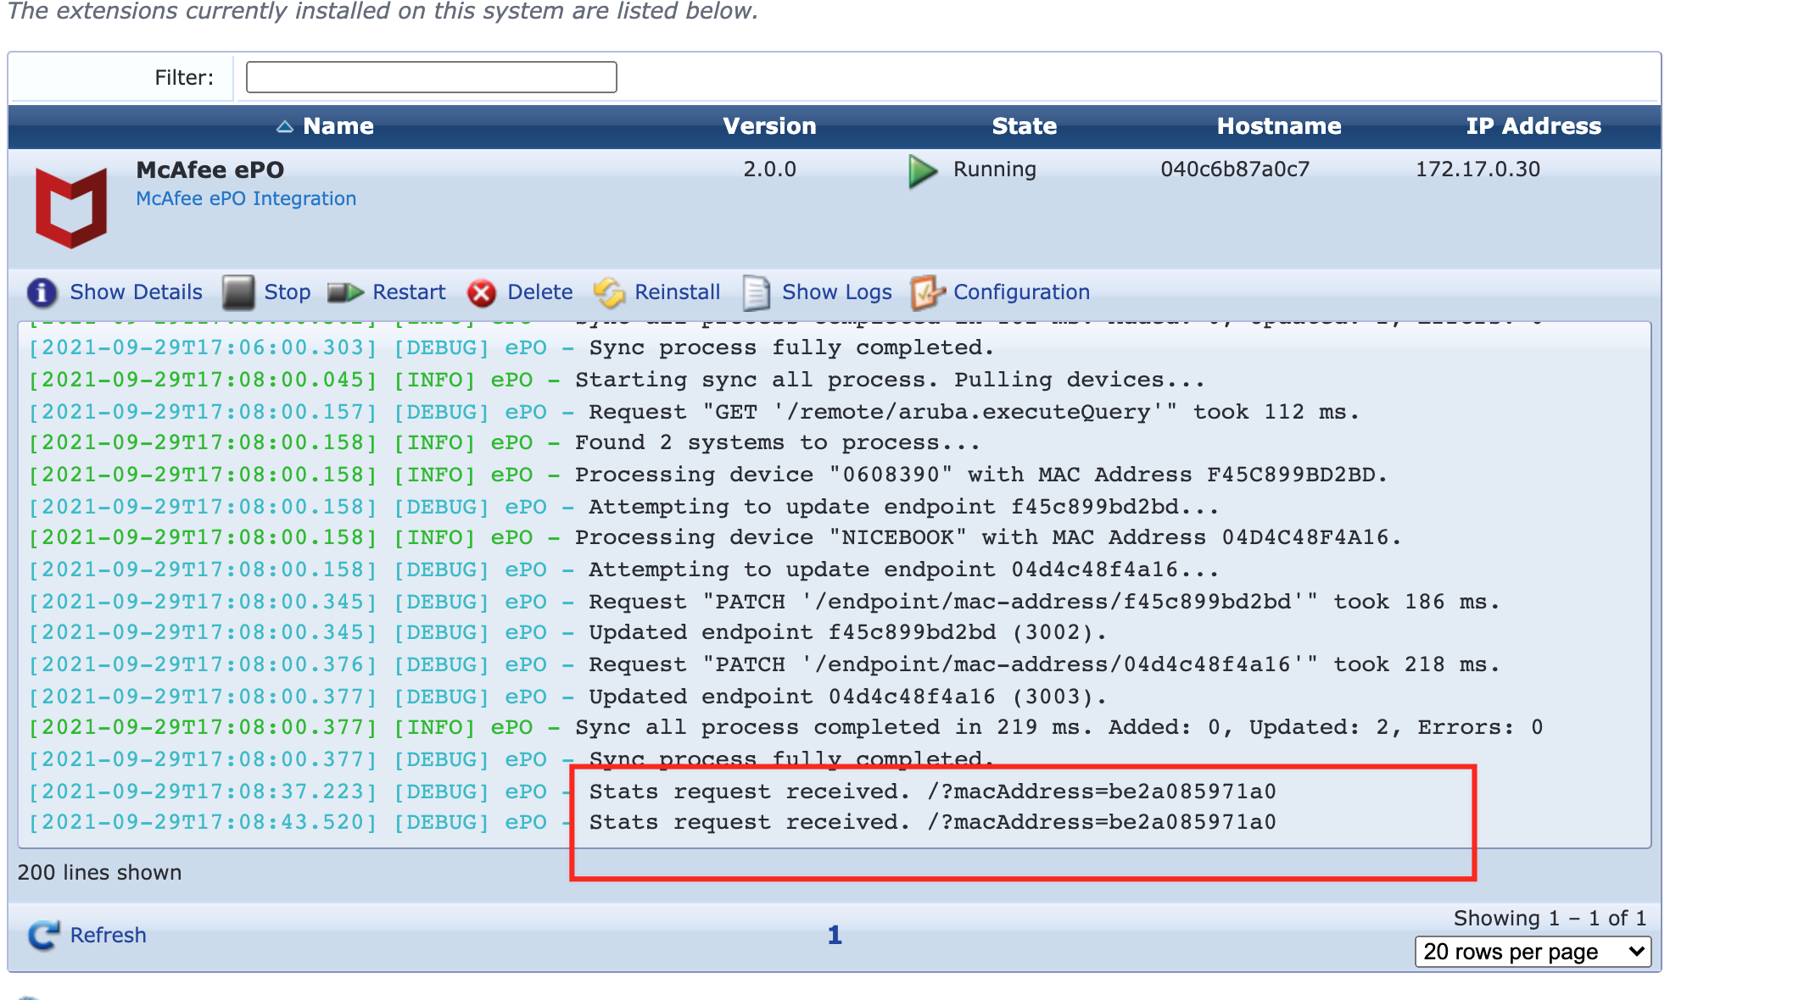1793x1000 pixels.
Task: Open the McAfee ePO Integration link
Action: click(246, 198)
